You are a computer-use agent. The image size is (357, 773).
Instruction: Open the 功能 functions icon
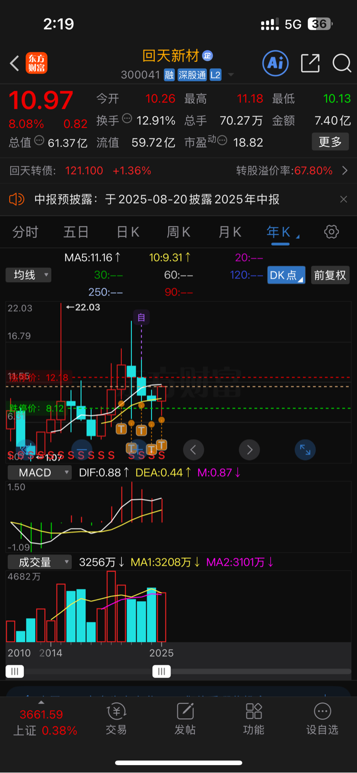(254, 719)
